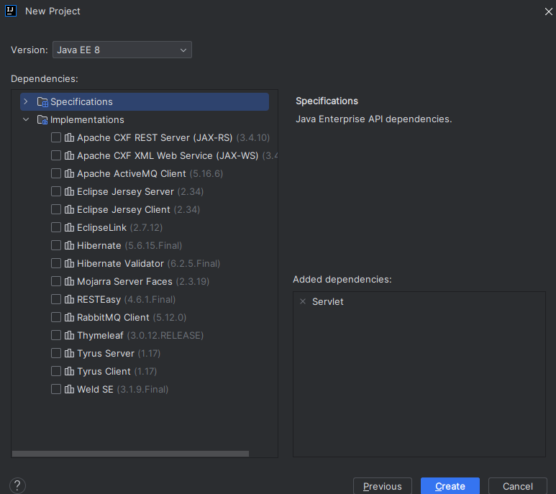Viewport: 556px width, 494px height.
Task: Click library icon beside Tyrus Client
Action: [x=70, y=371]
